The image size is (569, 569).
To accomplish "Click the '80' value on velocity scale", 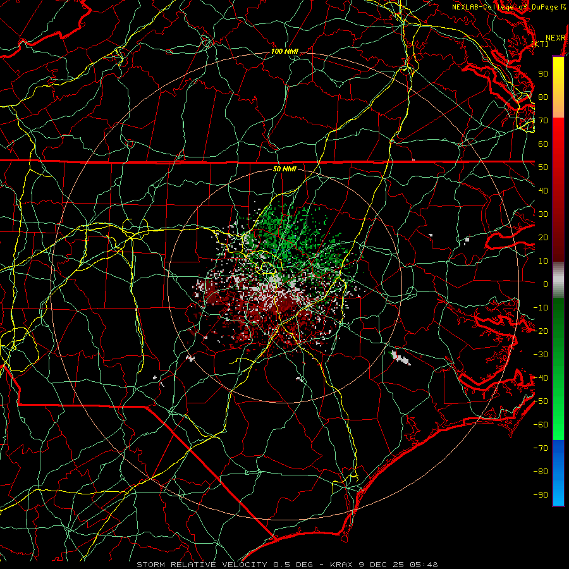I will [543, 97].
